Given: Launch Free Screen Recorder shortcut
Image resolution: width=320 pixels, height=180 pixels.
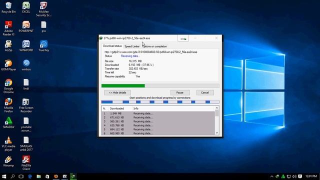Looking at the screenshot, I should (x=26, y=105).
